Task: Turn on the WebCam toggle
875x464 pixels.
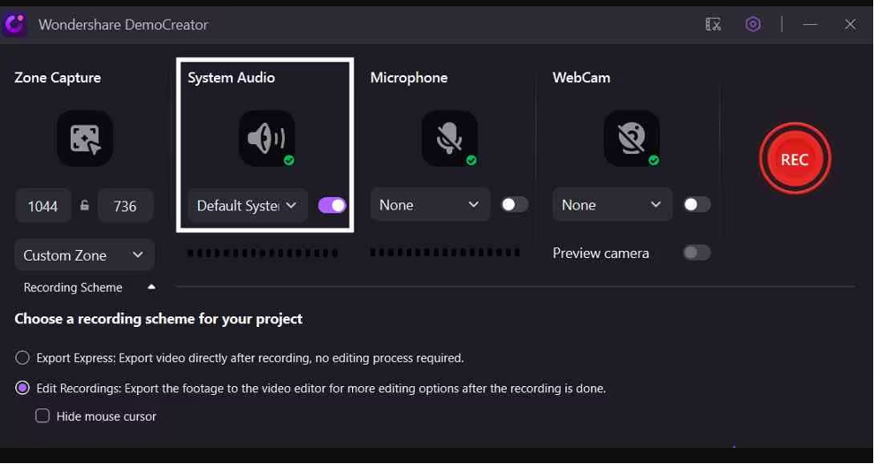Action: (697, 205)
